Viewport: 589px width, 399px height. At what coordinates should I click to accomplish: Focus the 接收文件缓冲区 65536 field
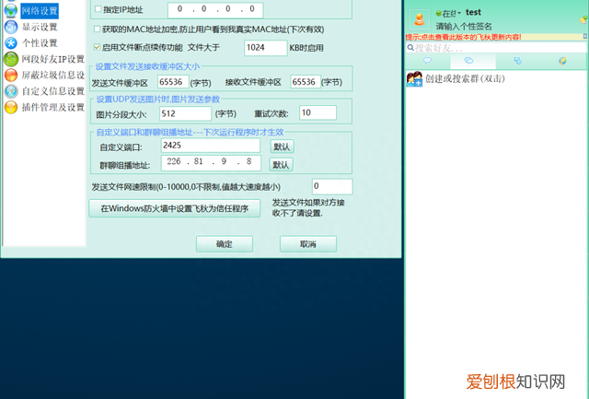[306, 82]
